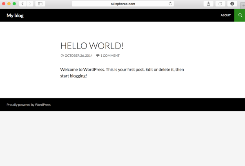Click the skinphorea.com address bar
The image size is (245, 166).
click(x=123, y=4)
